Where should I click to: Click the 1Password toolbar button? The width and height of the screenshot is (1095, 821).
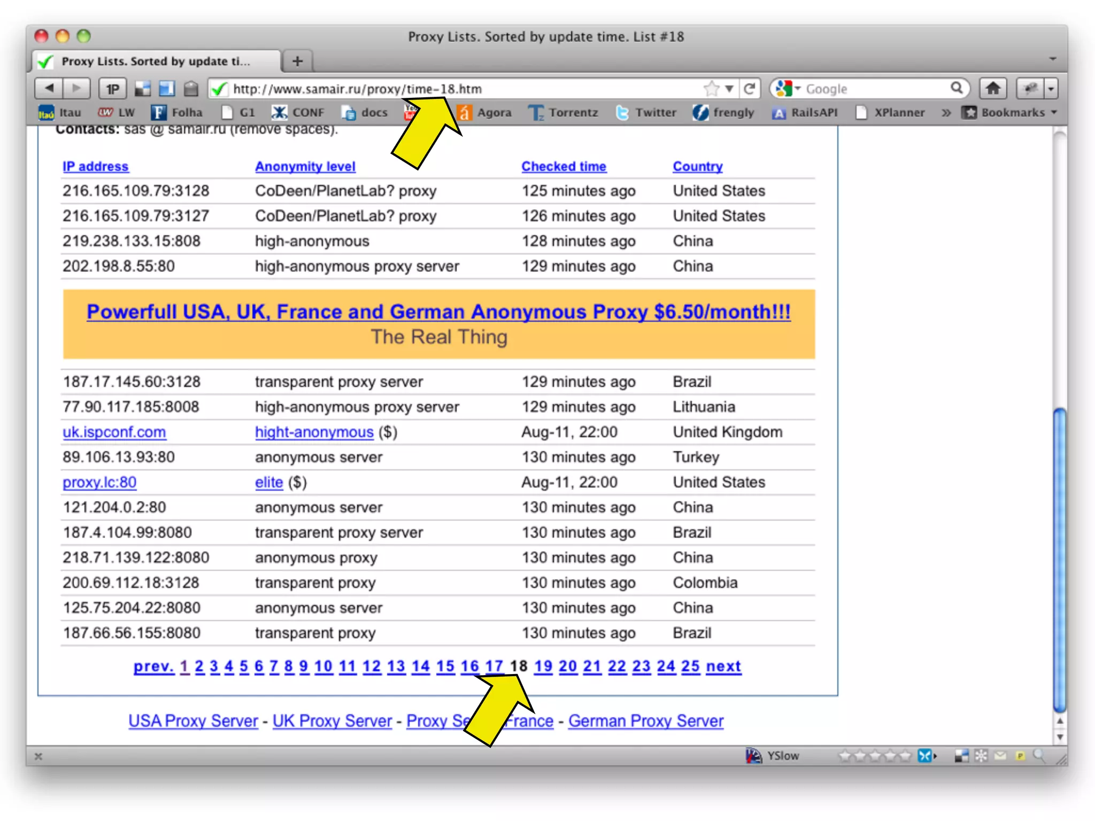[x=112, y=89]
